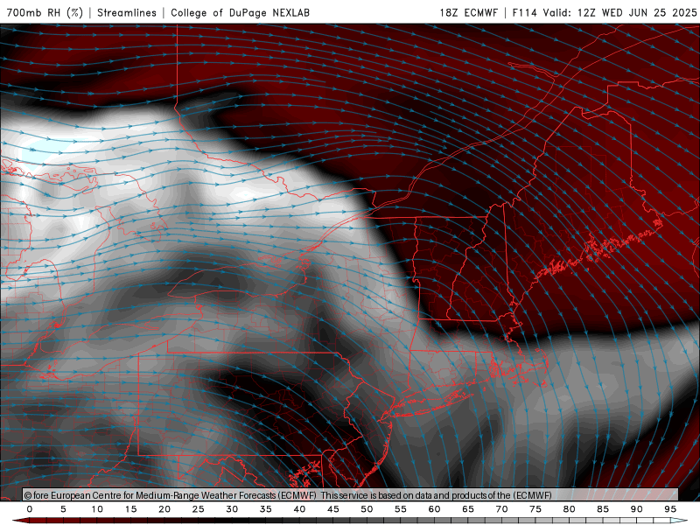Screen dimensions: 700x525
Task: Click the colorbar label "40"
Action: (x=299, y=509)
